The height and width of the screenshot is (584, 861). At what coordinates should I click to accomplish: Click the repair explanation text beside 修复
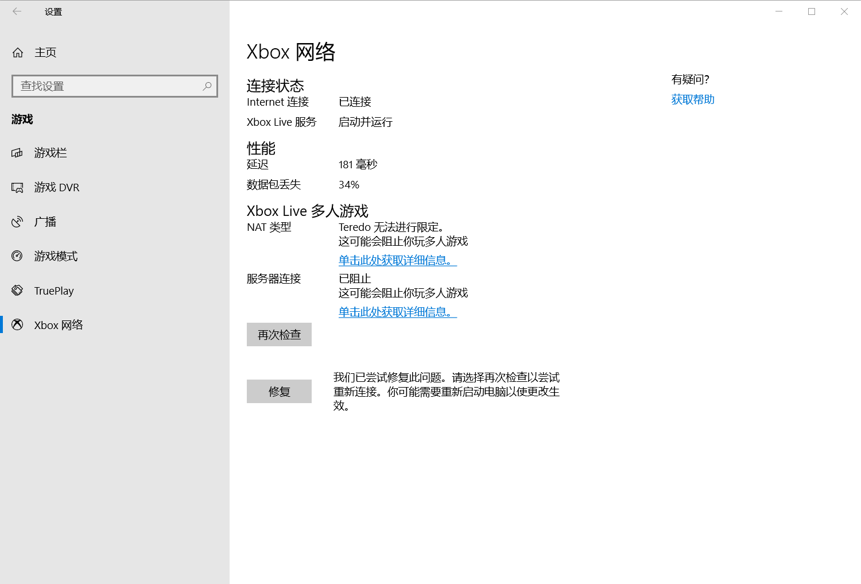[447, 391]
